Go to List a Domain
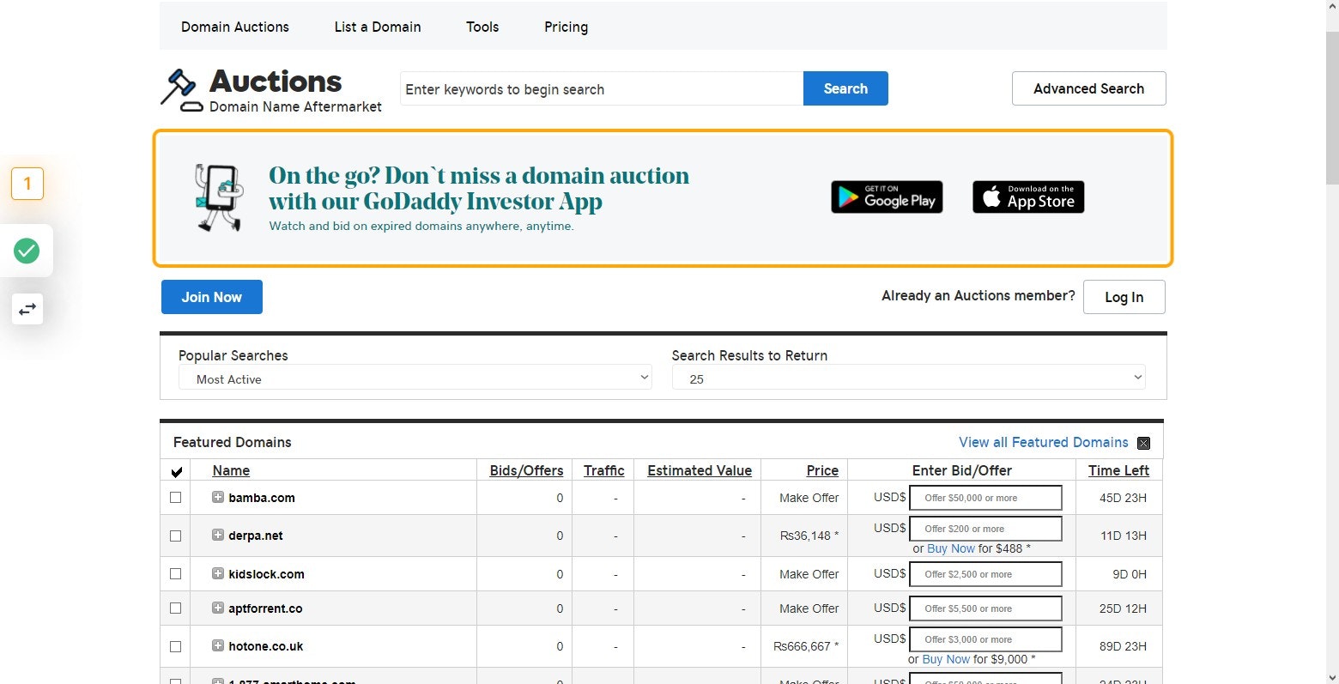The width and height of the screenshot is (1339, 684). (x=378, y=27)
